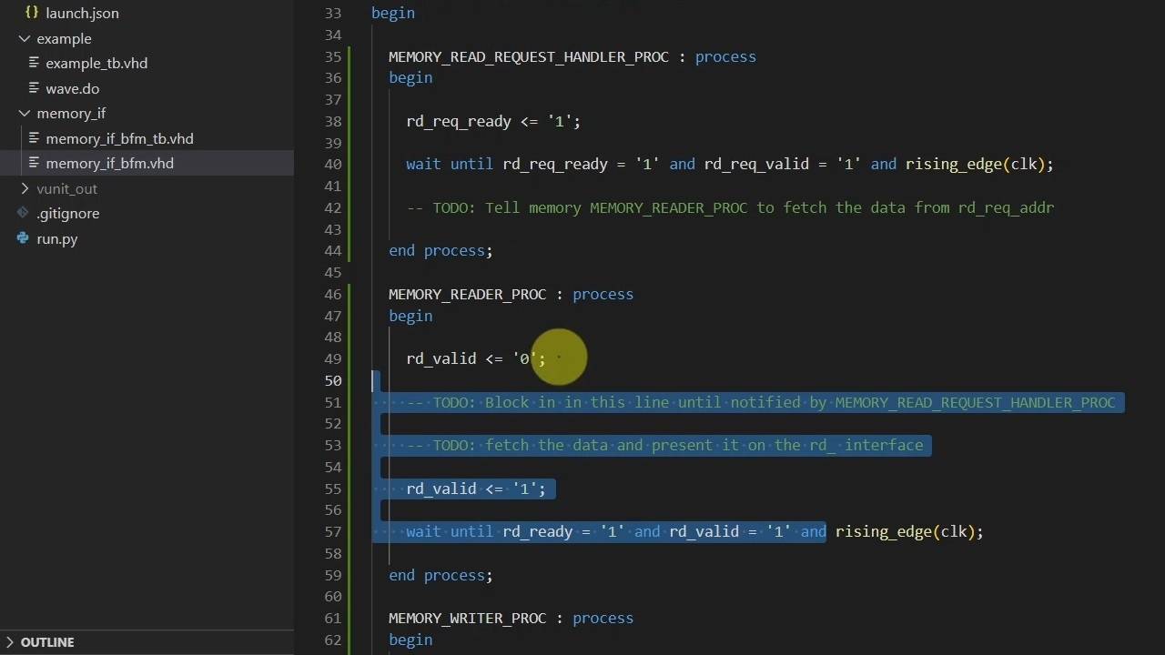Click 'rising_edge' on line 40

[x=954, y=164]
